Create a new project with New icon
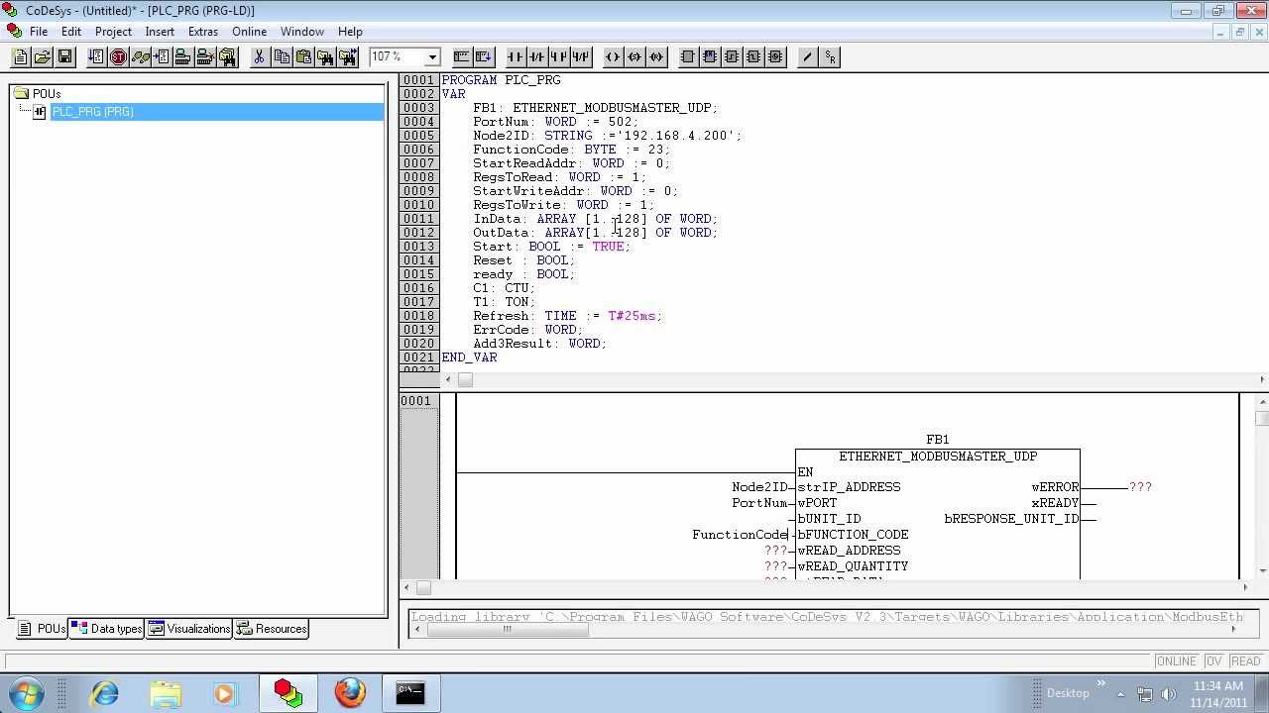The image size is (1269, 713). [x=20, y=57]
